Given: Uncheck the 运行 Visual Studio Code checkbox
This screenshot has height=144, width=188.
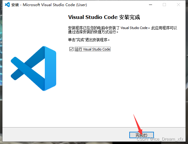Looking at the screenshot, I should coord(71,49).
